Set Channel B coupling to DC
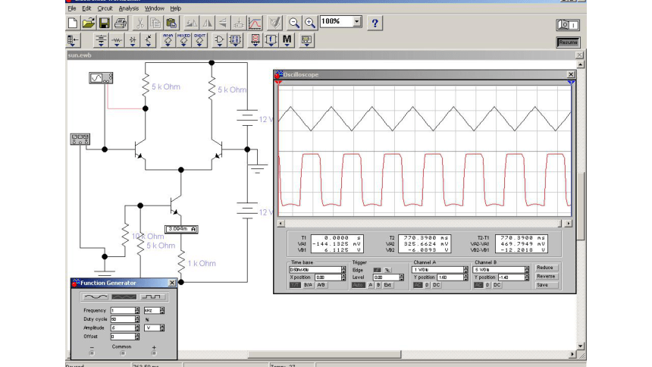 click(x=497, y=285)
